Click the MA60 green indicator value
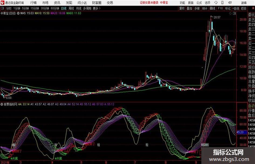 74,13
